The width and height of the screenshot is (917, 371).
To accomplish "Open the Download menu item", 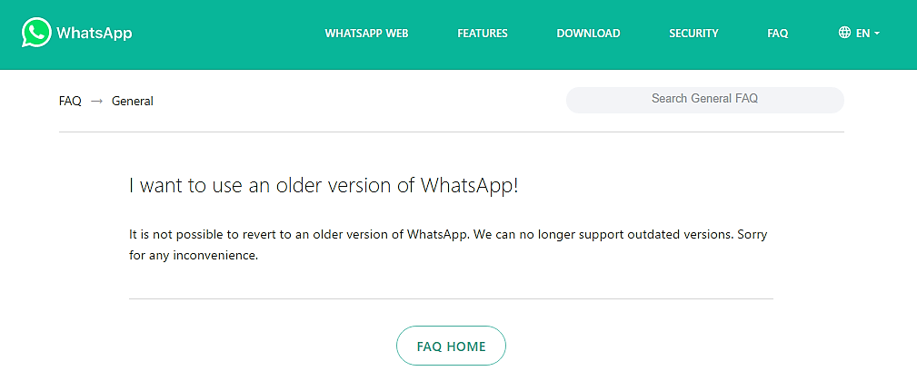I will (x=588, y=34).
